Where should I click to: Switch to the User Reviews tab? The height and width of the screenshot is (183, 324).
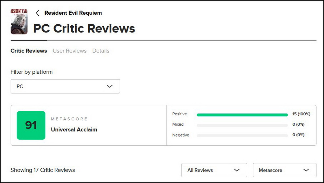tap(70, 51)
